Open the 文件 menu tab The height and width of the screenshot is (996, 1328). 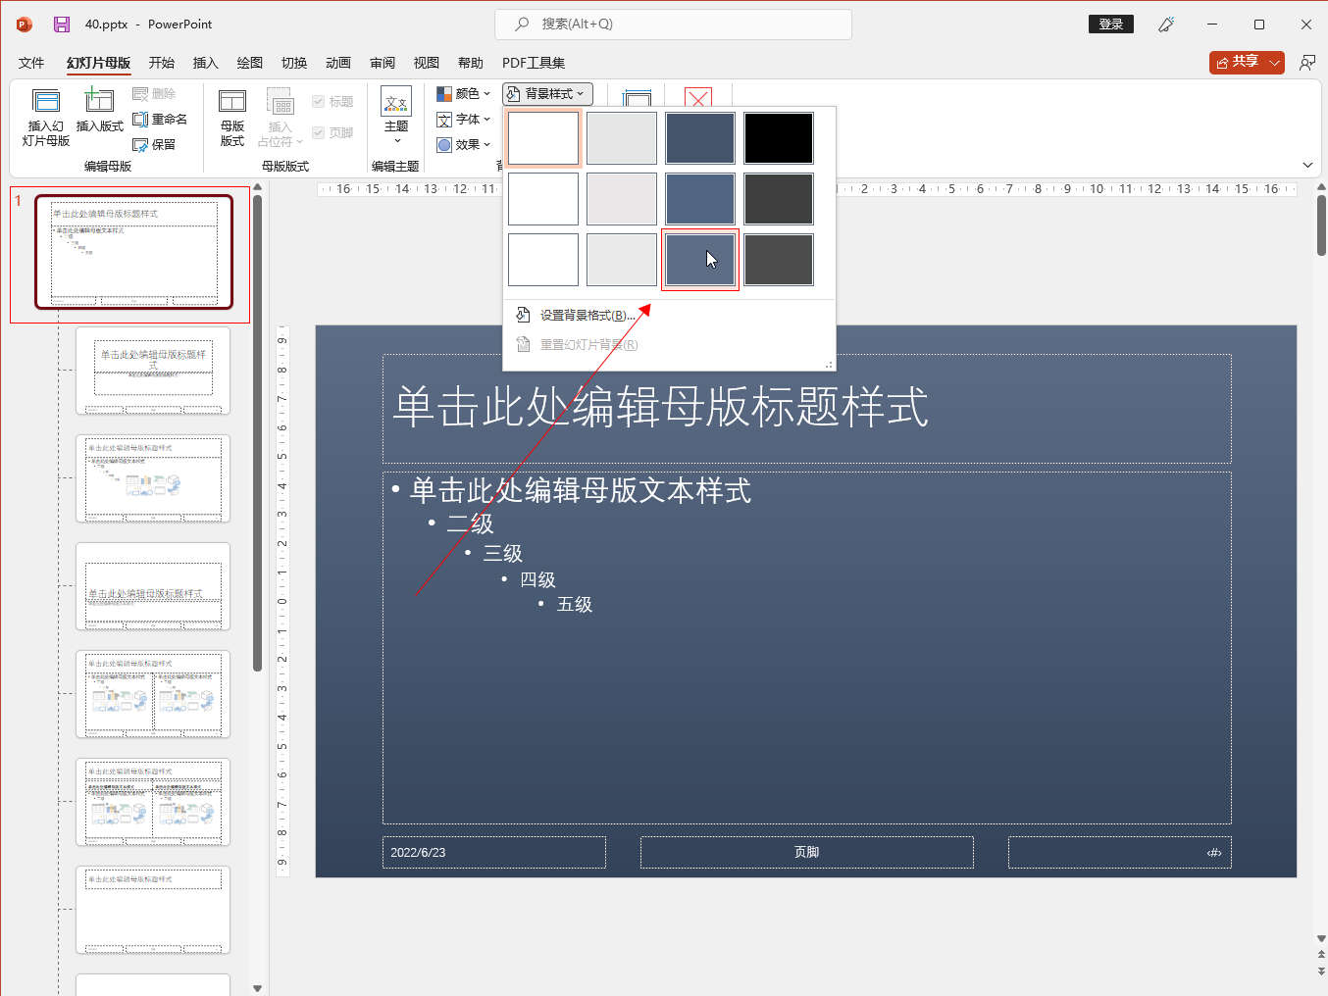31,63
